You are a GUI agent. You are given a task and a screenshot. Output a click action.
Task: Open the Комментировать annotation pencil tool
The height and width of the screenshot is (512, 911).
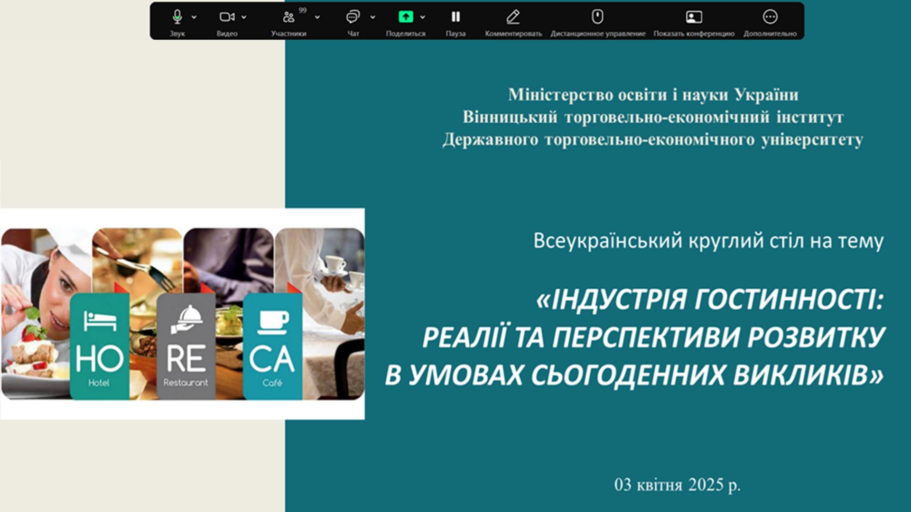pos(513,17)
